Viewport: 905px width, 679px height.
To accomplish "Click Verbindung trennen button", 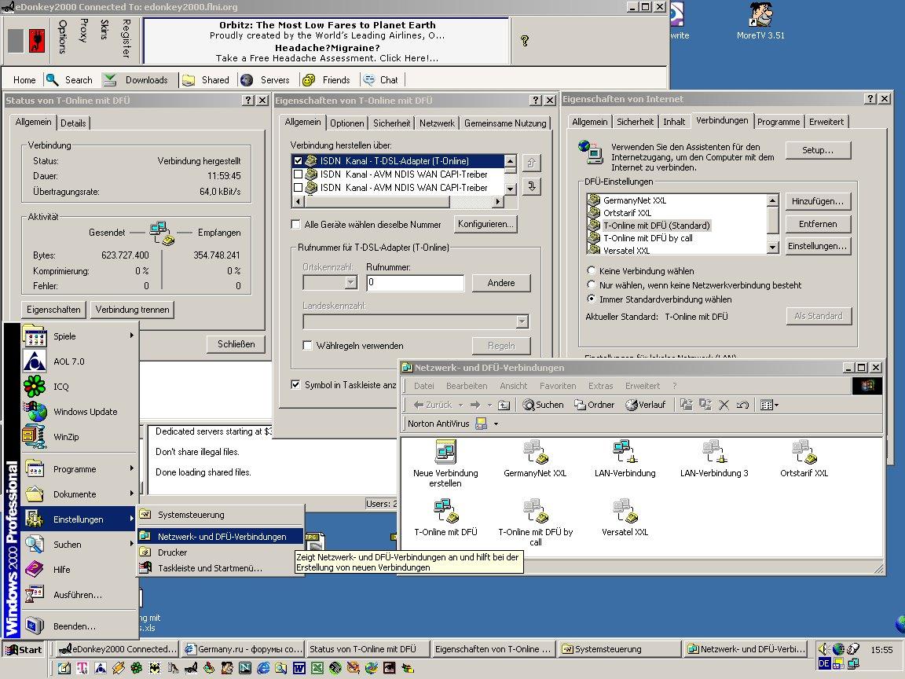I will point(132,310).
